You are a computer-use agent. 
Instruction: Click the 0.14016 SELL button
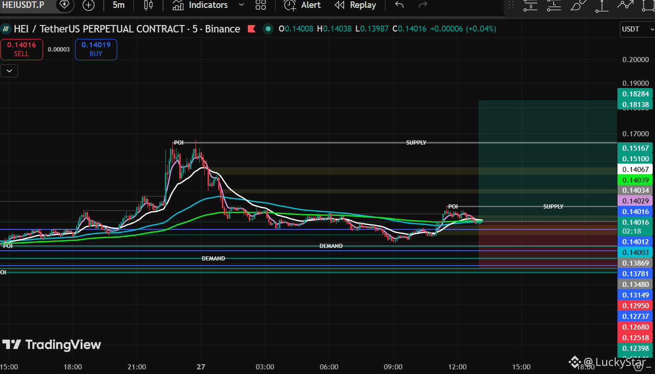21,49
